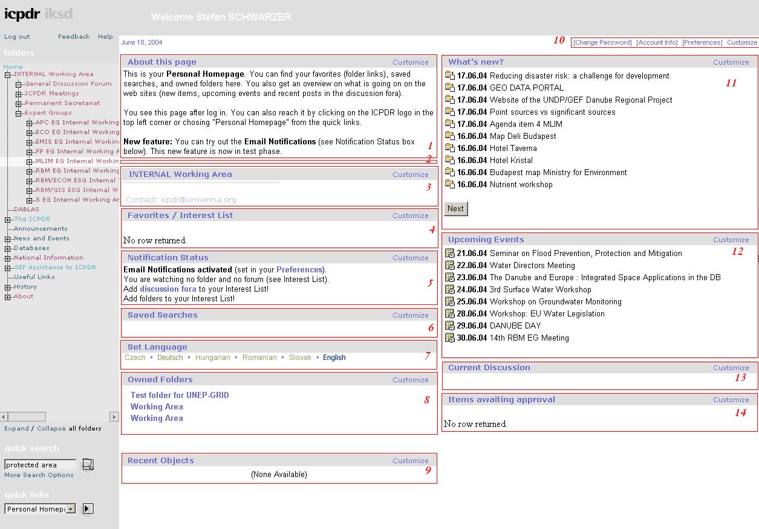
Task: Click calendar icon next to Water Directors Meeting
Action: pyautogui.click(x=449, y=265)
